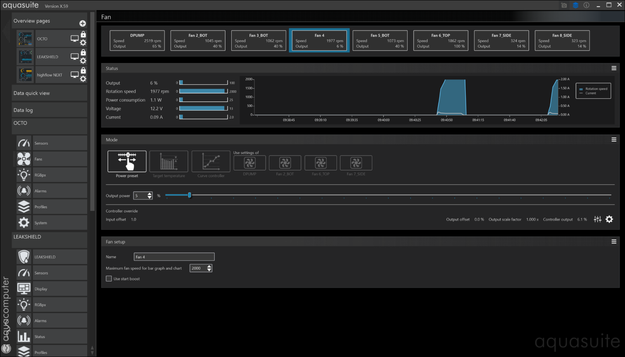
Task: Expand the Fan setup panel menu
Action: tap(614, 242)
